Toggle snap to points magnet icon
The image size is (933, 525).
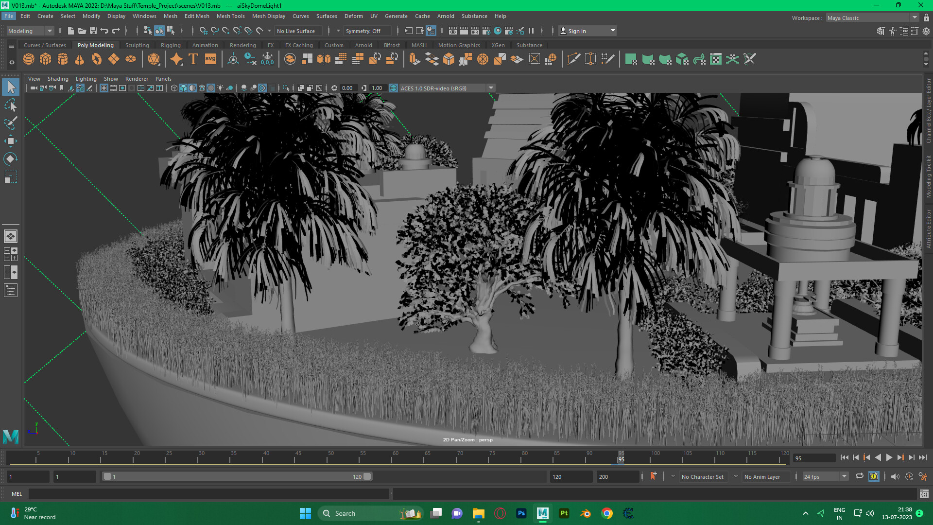click(226, 31)
